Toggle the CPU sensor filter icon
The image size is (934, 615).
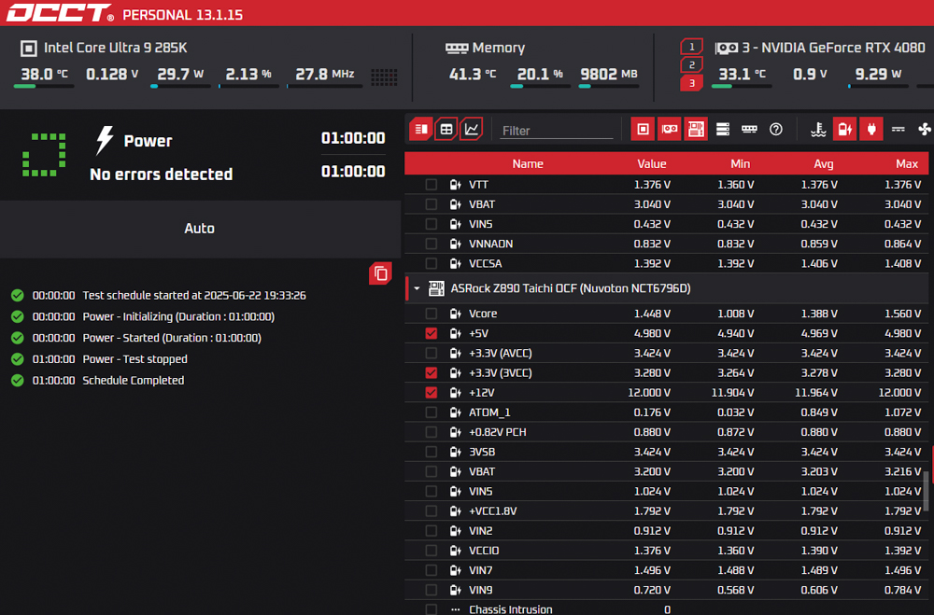click(x=643, y=129)
